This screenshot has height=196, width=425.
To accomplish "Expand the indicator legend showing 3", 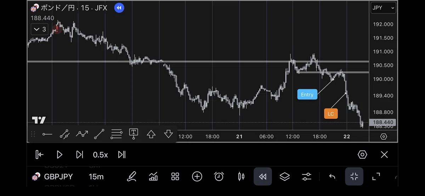I will pyautogui.click(x=39, y=29).
